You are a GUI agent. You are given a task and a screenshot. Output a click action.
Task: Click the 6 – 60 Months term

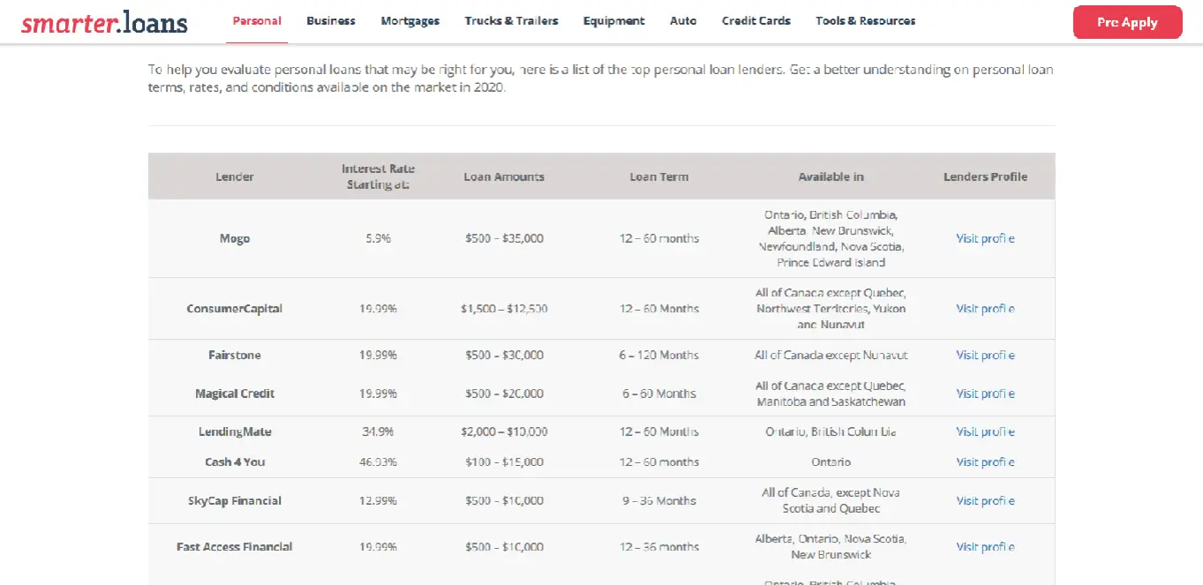point(658,394)
